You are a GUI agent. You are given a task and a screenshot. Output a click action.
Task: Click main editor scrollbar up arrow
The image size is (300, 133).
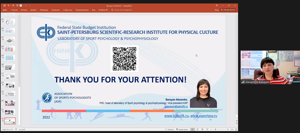pos(237,14)
